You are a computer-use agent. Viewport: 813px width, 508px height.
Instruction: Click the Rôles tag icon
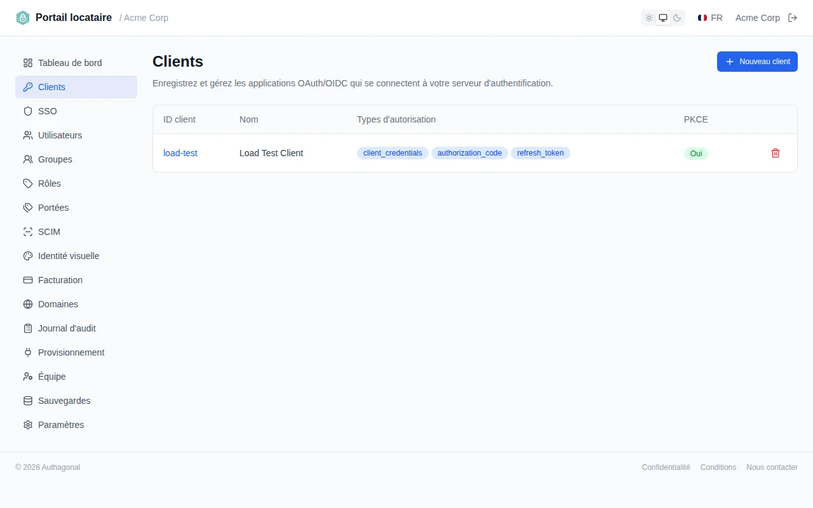[x=28, y=184]
